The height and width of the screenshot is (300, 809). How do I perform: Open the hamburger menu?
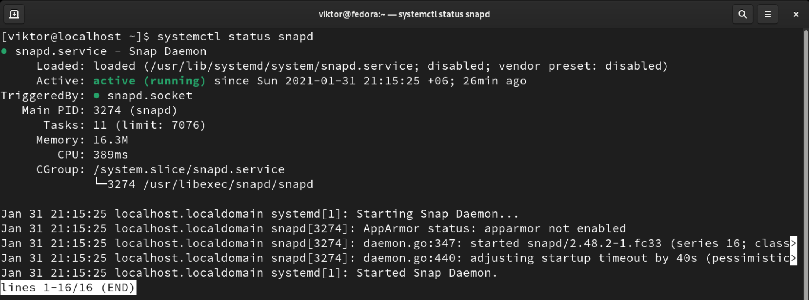click(767, 14)
